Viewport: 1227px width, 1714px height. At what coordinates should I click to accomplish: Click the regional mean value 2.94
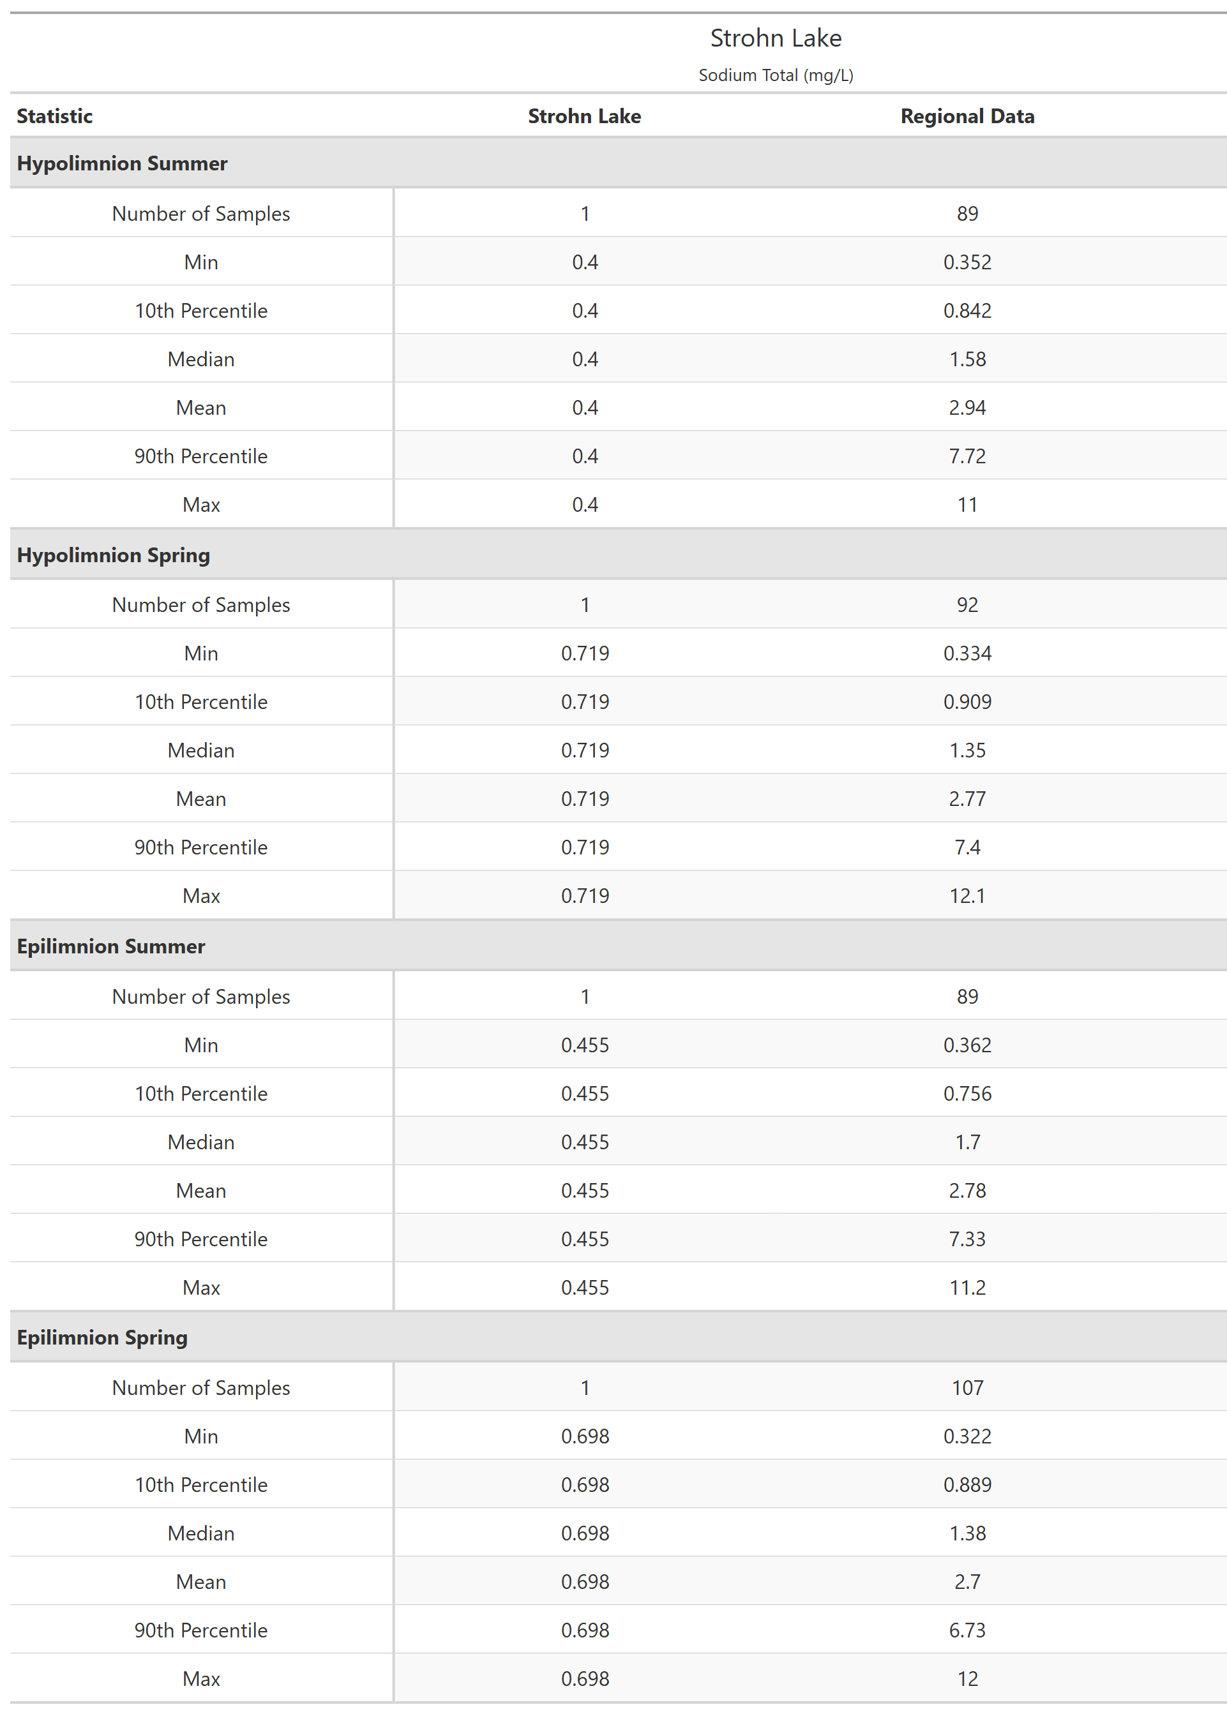(x=967, y=408)
